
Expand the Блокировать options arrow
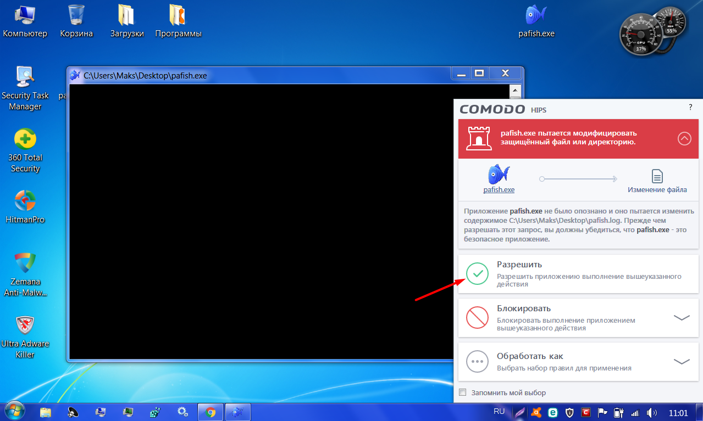click(x=682, y=317)
